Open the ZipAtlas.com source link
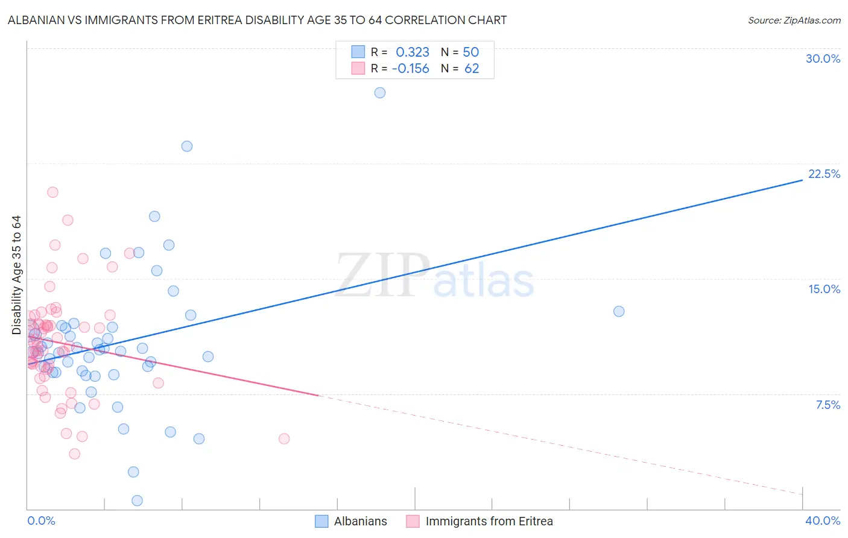Image resolution: width=848 pixels, height=538 pixels. coord(794,20)
